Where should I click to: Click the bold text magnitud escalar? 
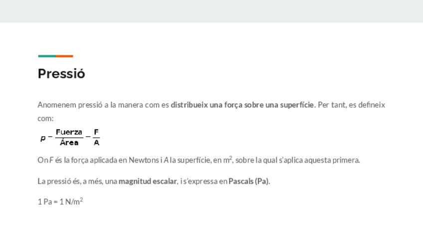(148, 181)
